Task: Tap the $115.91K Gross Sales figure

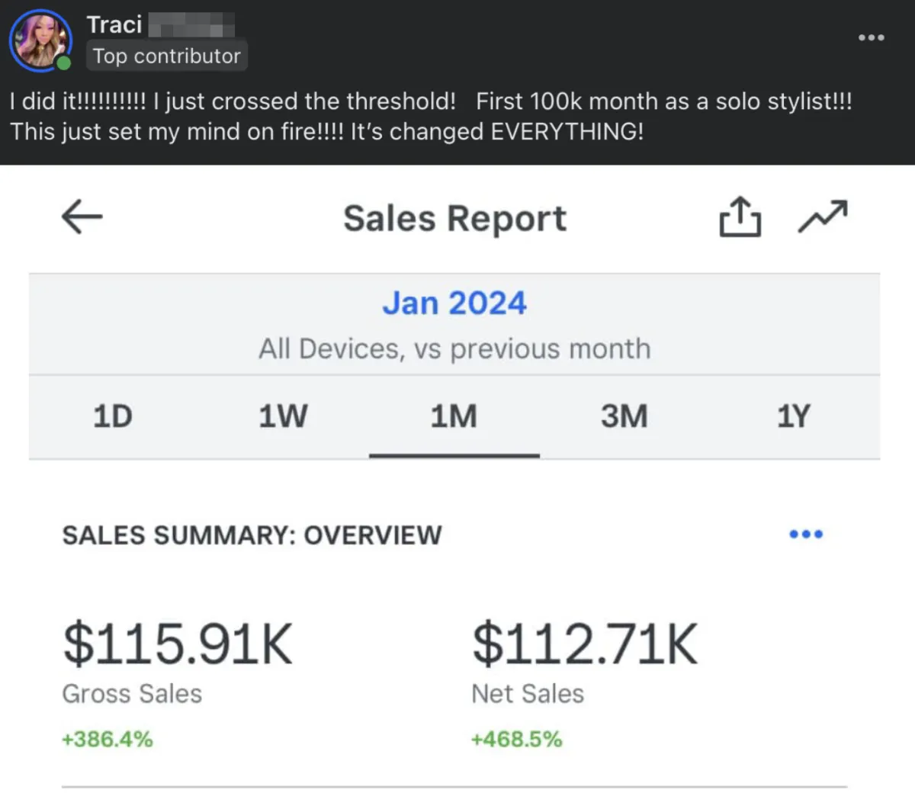Action: pyautogui.click(x=178, y=645)
